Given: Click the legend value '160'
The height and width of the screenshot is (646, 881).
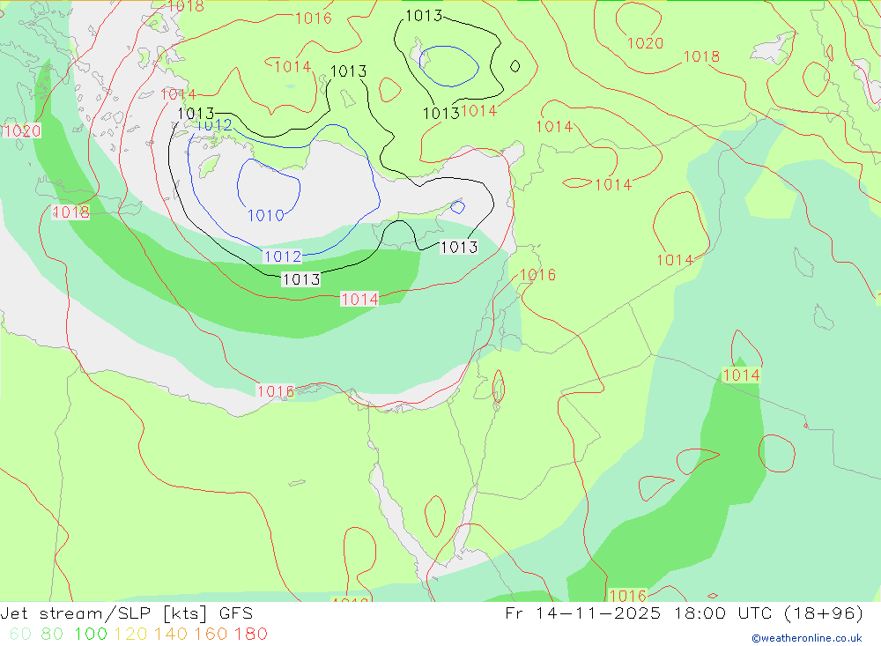Looking at the screenshot, I should (x=211, y=634).
